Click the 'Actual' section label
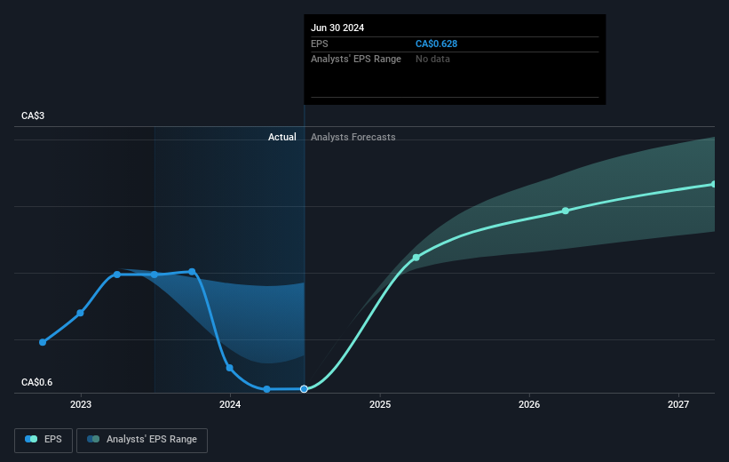 tap(282, 137)
